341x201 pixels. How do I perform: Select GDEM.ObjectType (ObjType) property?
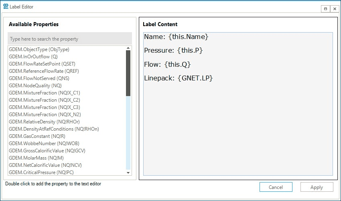pyautogui.click(x=39, y=49)
